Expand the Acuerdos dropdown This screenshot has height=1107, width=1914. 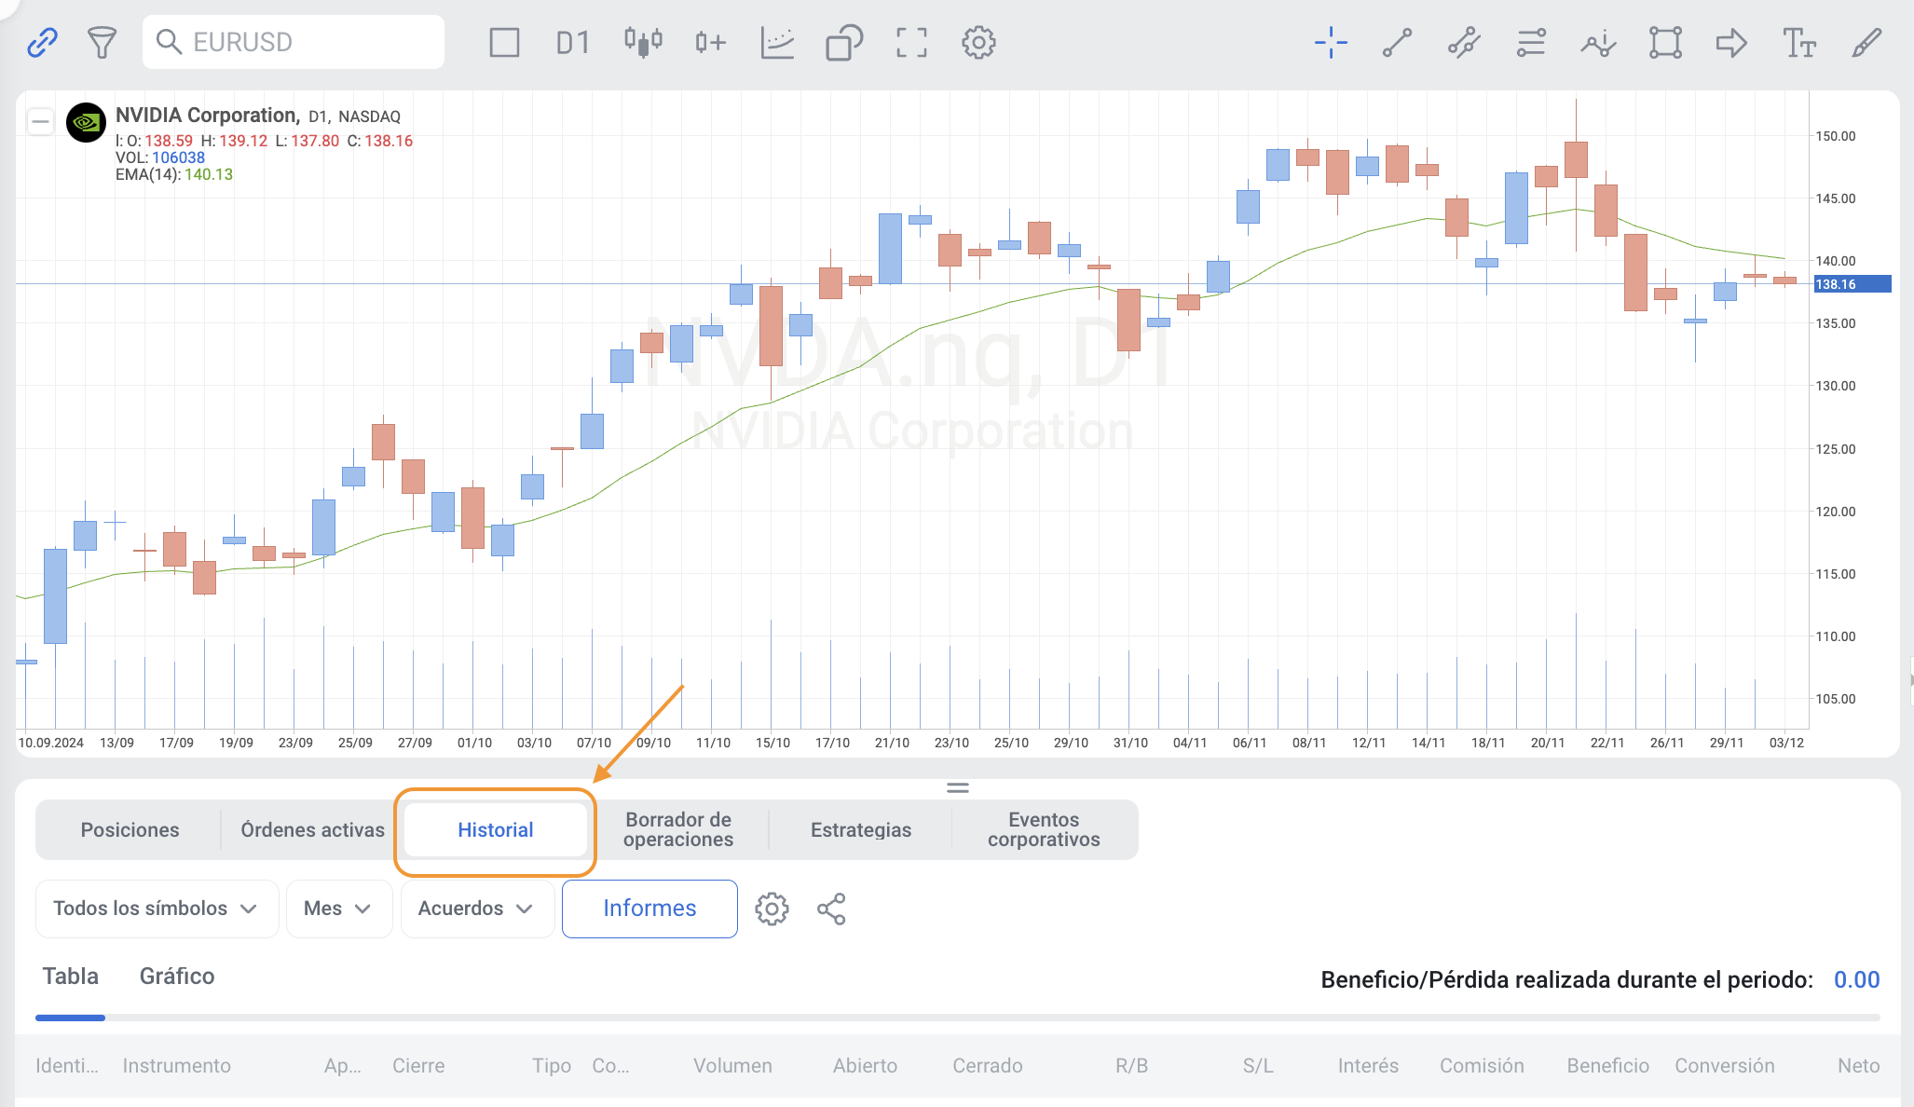point(476,909)
